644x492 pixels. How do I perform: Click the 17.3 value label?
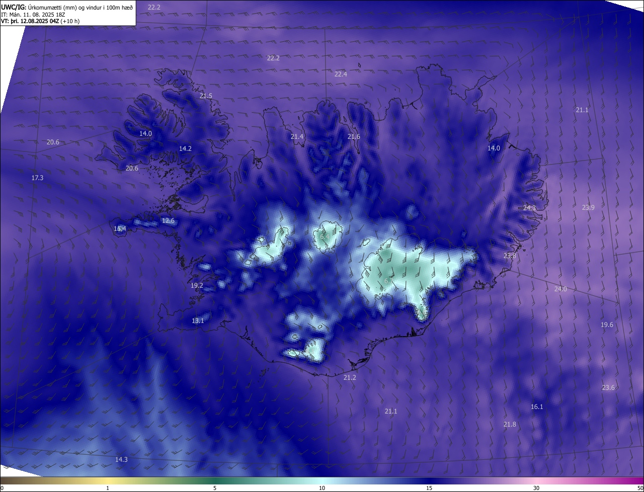point(37,178)
